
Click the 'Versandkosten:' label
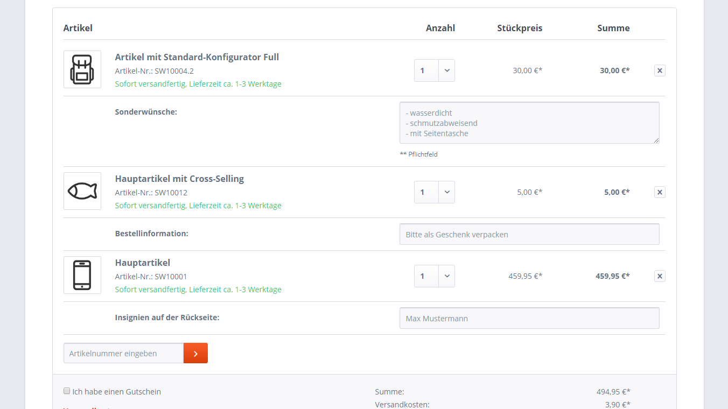coord(402,405)
